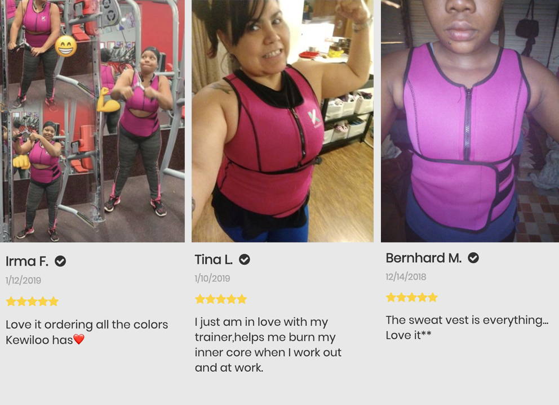The height and width of the screenshot is (405, 559).
Task: Click the 'sweat vest is everything' review text
Action: pos(467,327)
